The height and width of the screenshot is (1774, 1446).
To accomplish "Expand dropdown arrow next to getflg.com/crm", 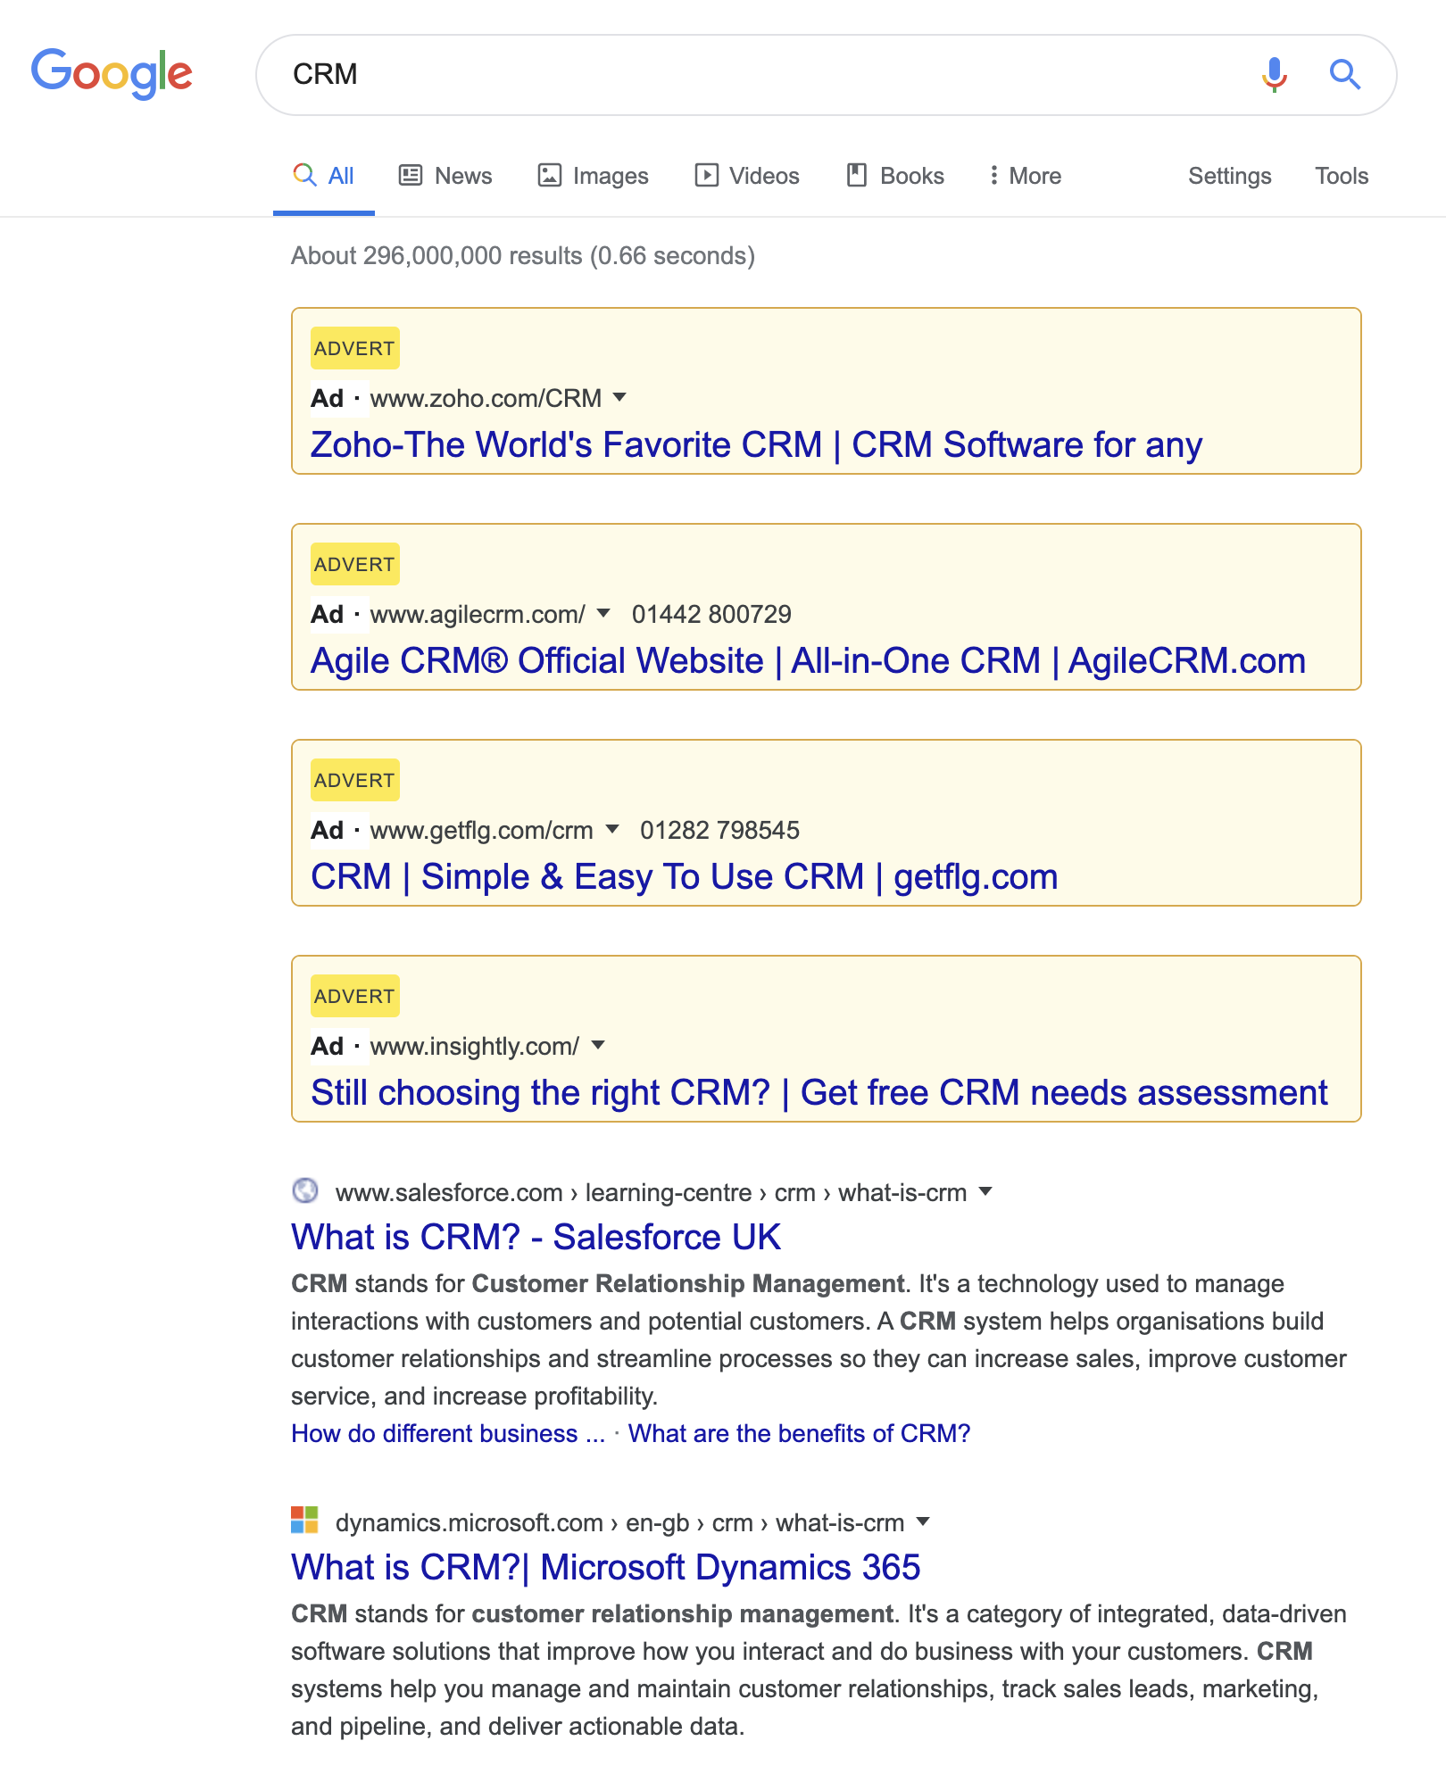I will tap(612, 829).
